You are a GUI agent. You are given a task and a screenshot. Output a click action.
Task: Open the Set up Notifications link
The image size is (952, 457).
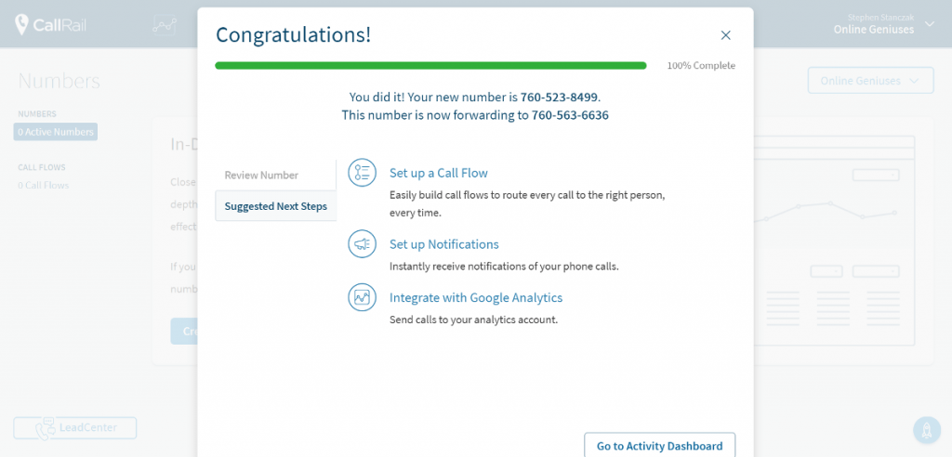click(443, 244)
